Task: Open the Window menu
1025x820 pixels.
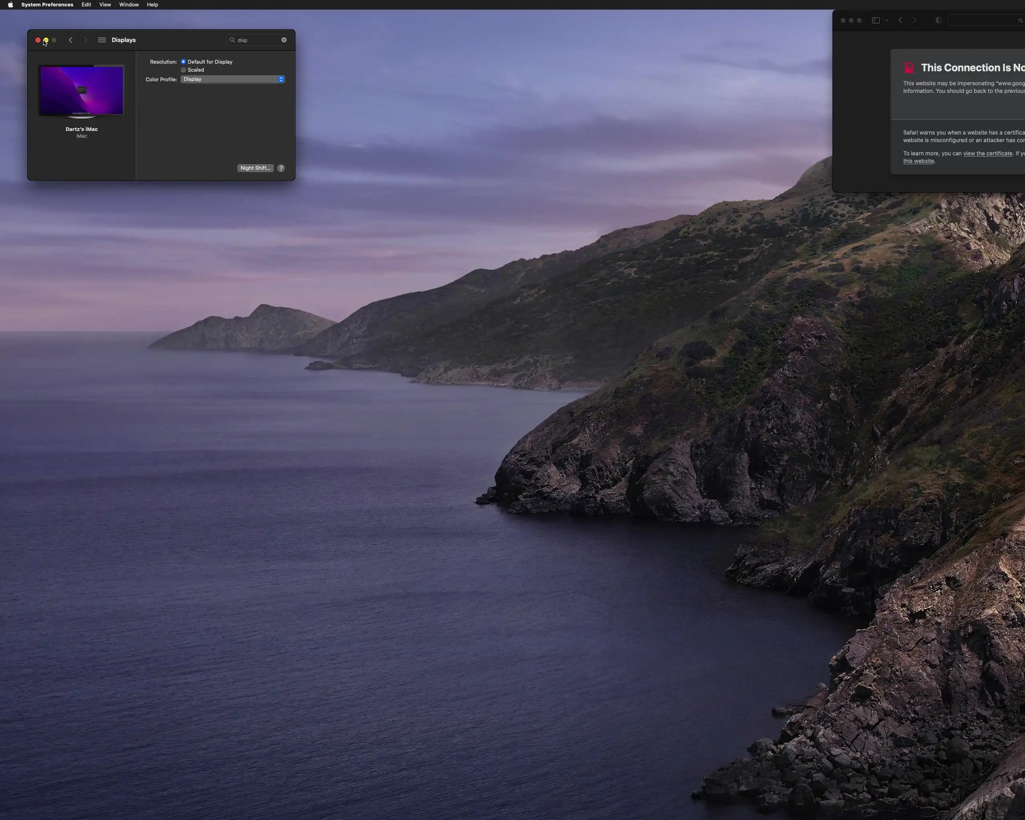Action: click(x=129, y=5)
